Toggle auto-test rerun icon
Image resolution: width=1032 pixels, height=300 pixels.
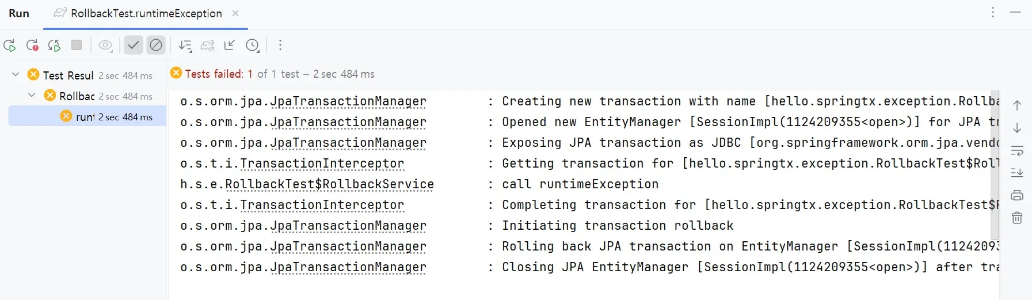54,45
